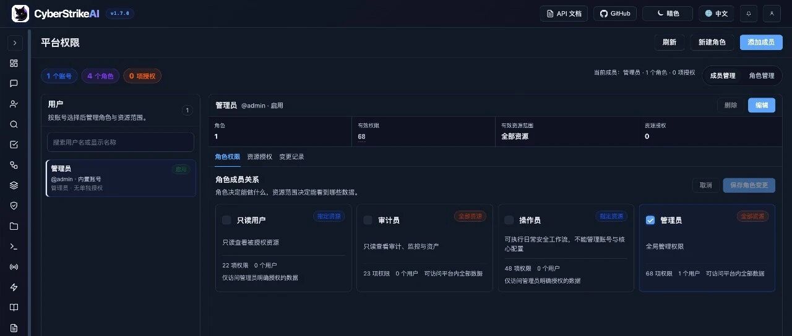Switch to the 成员管理 view
Image resolution: width=792 pixels, height=336 pixels.
coord(723,75)
